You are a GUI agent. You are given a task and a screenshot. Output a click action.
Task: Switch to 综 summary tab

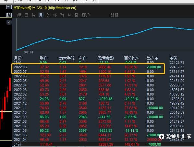pos(19,15)
